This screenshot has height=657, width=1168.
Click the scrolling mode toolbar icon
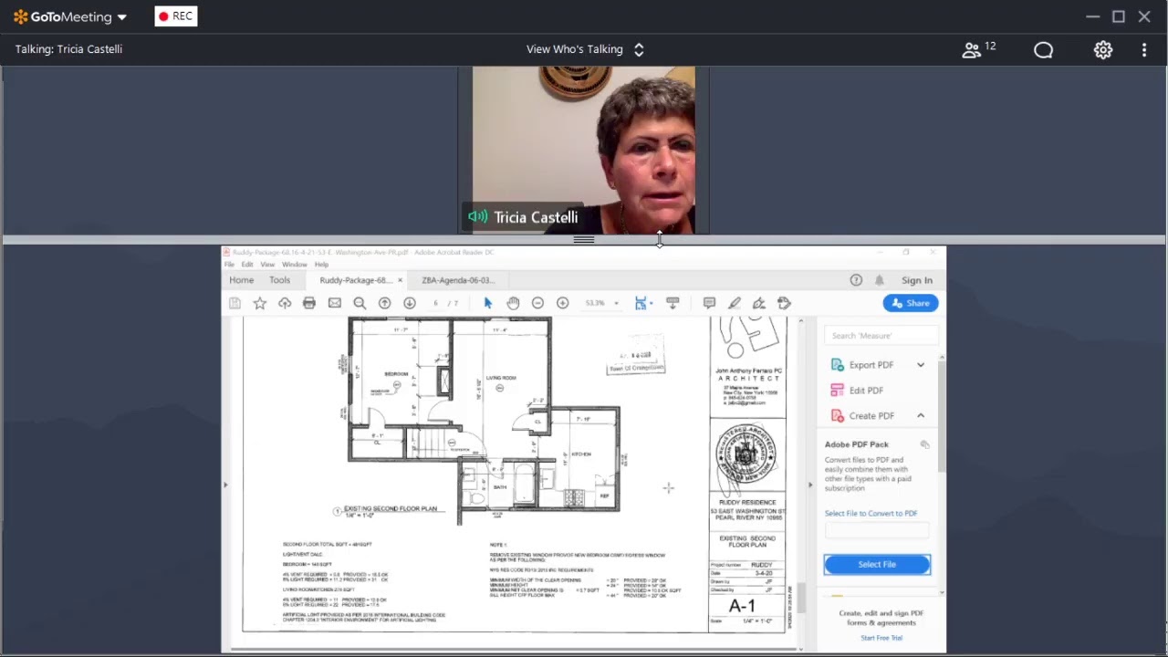tap(673, 303)
